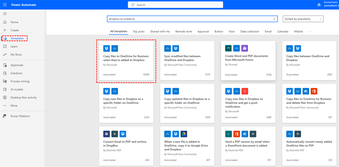Click Dropbox icon on Copy files to OneDrive for Business card
This screenshot has width=339, height=167.
(x=107, y=48)
